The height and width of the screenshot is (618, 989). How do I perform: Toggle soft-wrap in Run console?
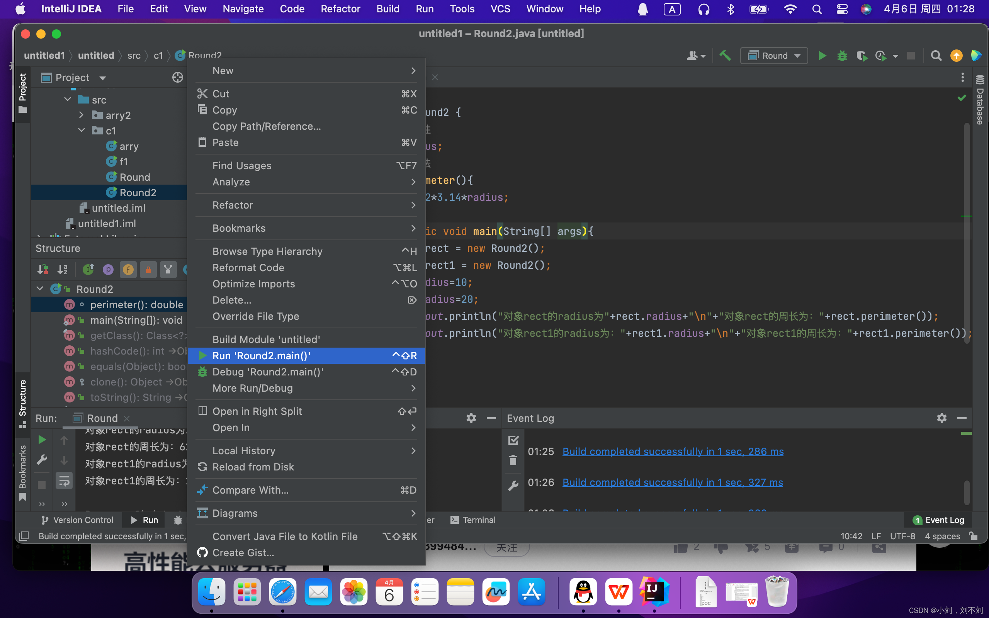[x=64, y=480]
